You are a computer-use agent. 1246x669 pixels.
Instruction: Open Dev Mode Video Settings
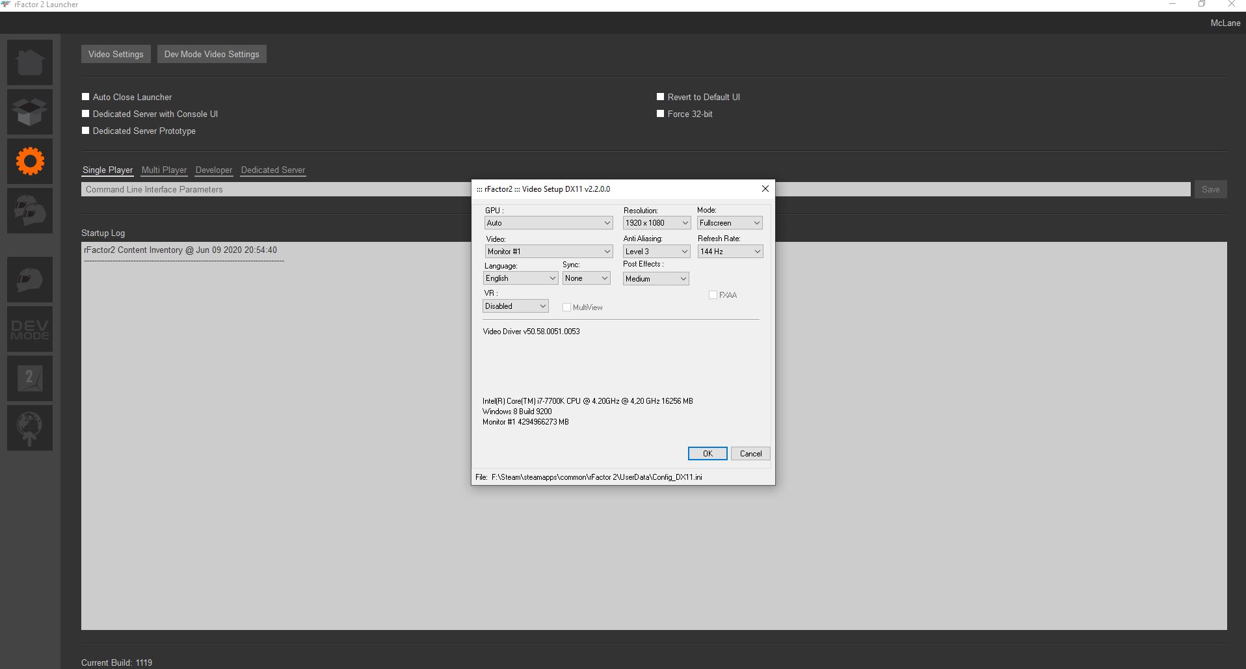(211, 54)
